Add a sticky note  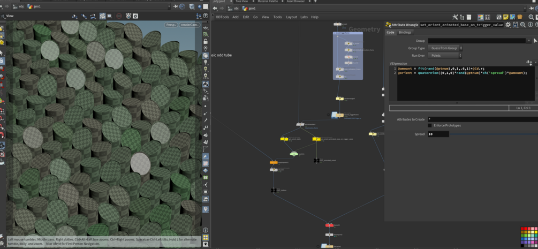506,17
